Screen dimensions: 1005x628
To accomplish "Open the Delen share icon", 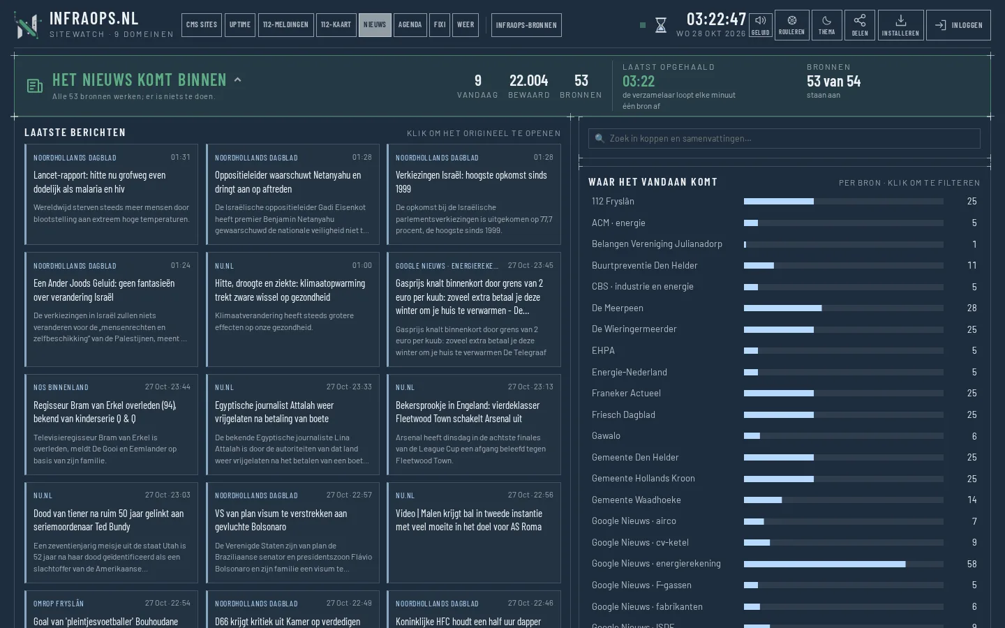I will (860, 25).
